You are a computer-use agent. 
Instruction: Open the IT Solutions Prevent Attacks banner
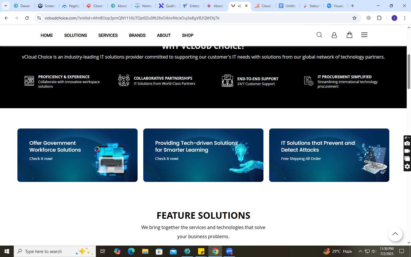[x=329, y=155]
